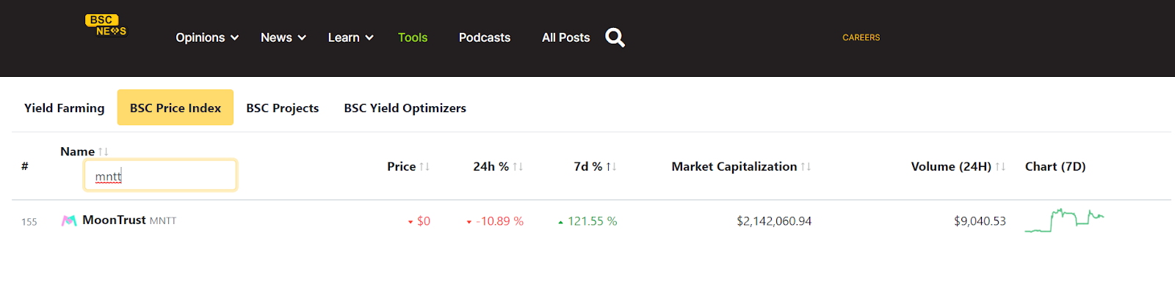Sort by Volume (24H) arrows icon
This screenshot has width=1175, height=301.
point(1000,167)
